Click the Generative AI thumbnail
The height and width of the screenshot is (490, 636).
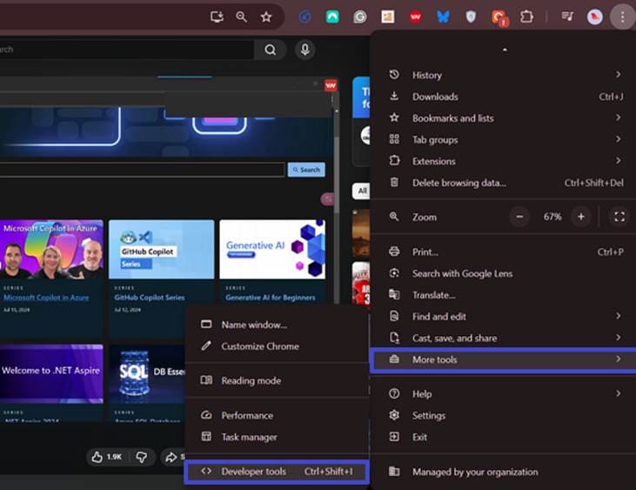[272, 250]
